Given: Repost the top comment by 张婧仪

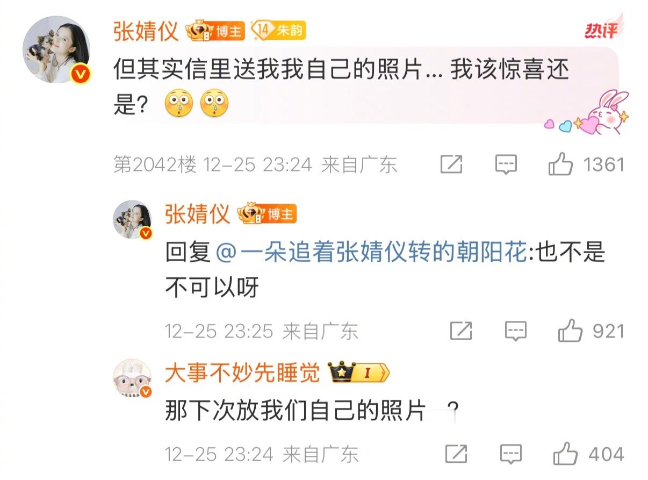Looking at the screenshot, I should [x=451, y=164].
